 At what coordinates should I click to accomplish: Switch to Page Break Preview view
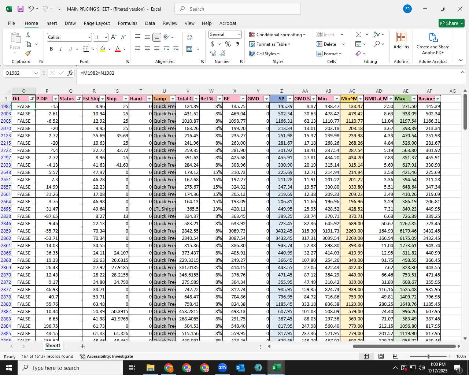coord(395,356)
